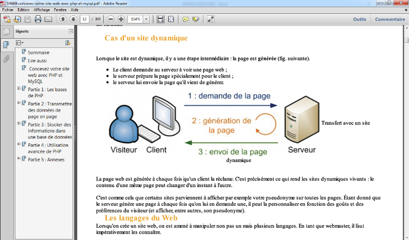Go to Partie 5 : Annexes bookmark
Screen dimensions: 409x240
pos(46,159)
